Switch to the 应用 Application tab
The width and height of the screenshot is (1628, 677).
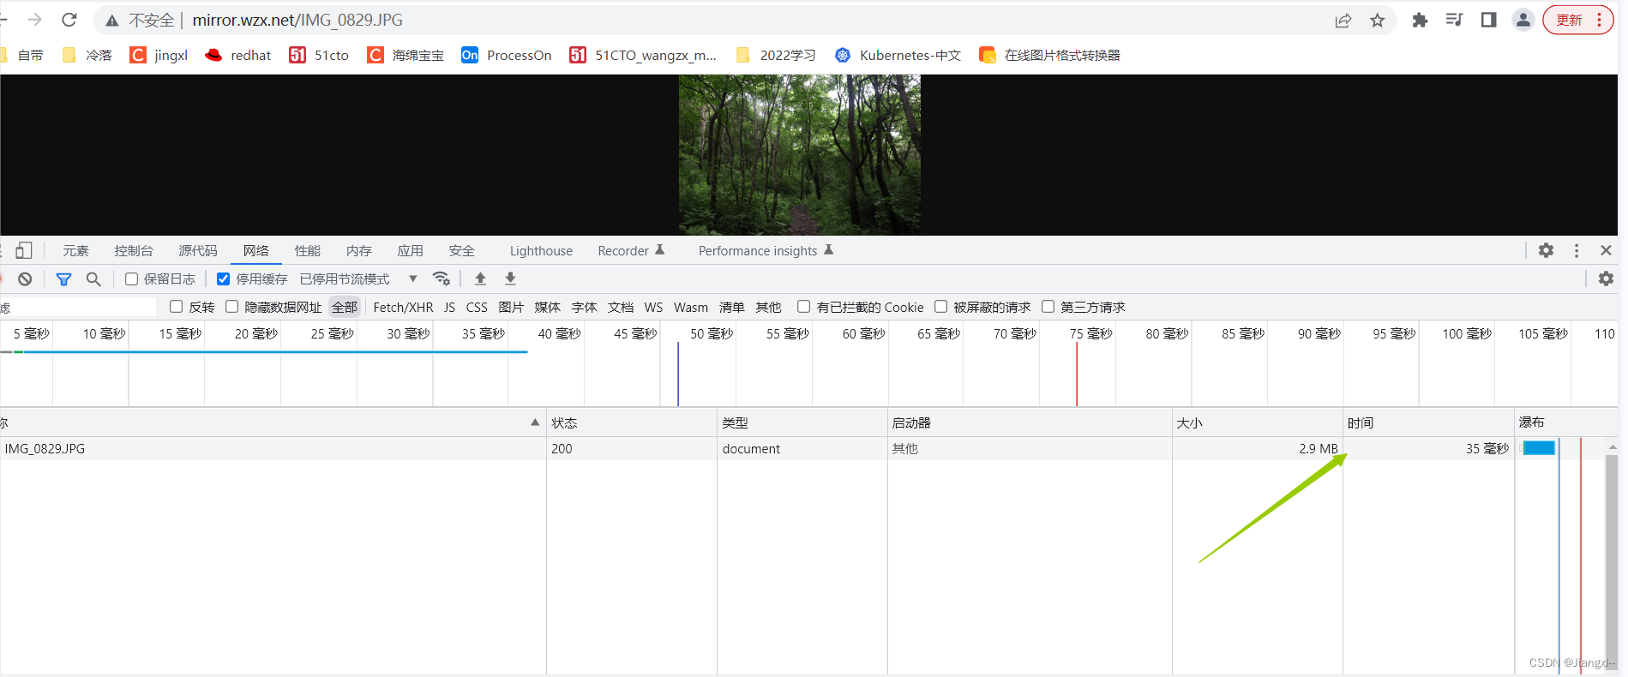(x=411, y=251)
